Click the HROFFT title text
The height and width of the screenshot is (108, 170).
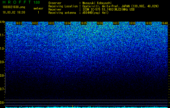[17, 2]
